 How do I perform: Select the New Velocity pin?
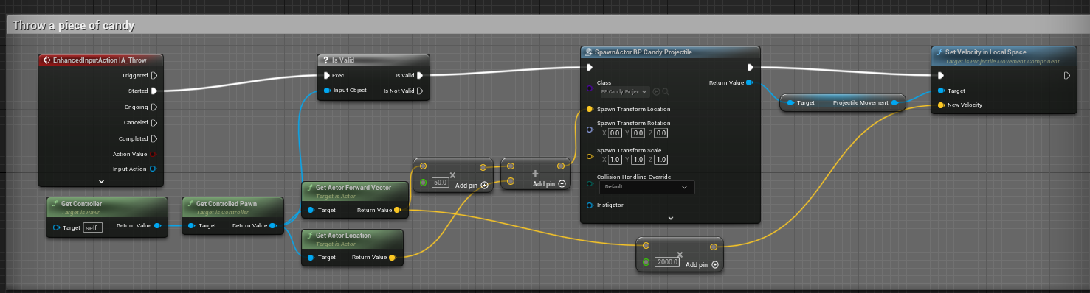click(940, 105)
